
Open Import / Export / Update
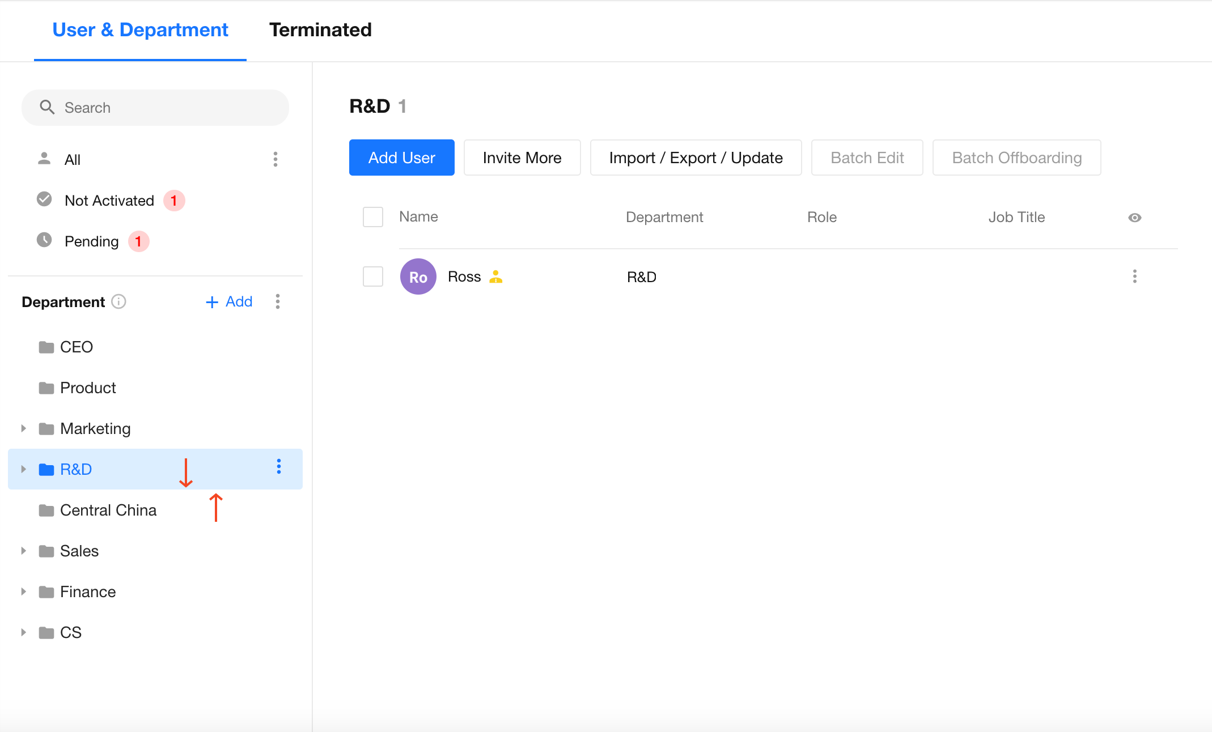(696, 158)
